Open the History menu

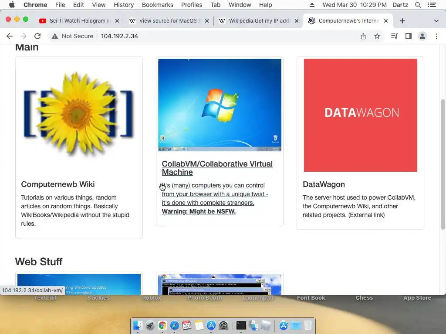click(x=124, y=5)
